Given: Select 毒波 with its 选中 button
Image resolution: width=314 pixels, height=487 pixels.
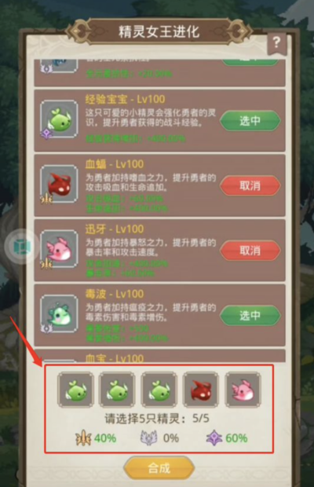Looking at the screenshot, I should click(250, 316).
